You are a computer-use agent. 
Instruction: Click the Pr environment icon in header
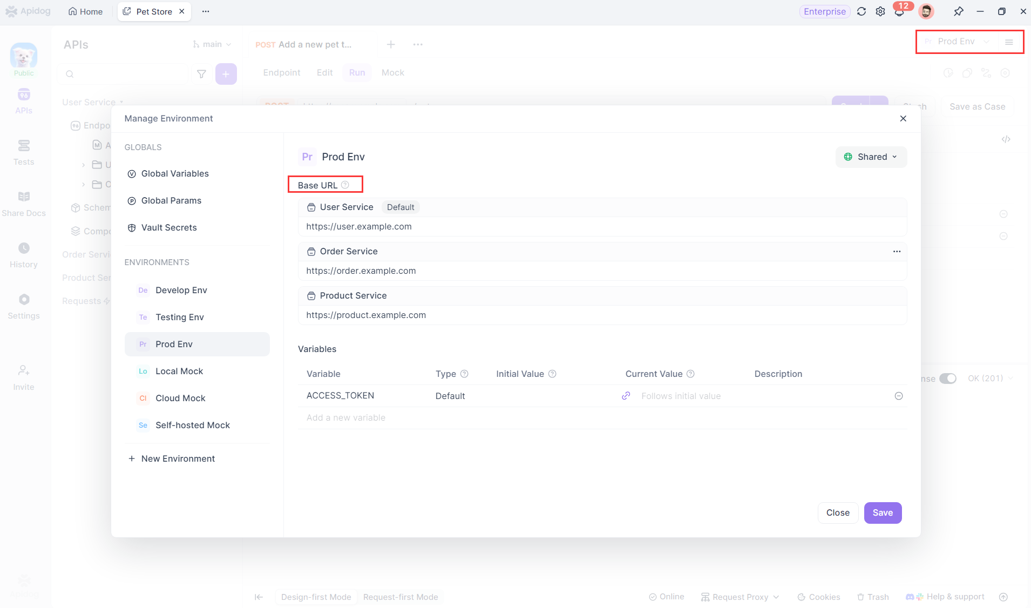[307, 157]
